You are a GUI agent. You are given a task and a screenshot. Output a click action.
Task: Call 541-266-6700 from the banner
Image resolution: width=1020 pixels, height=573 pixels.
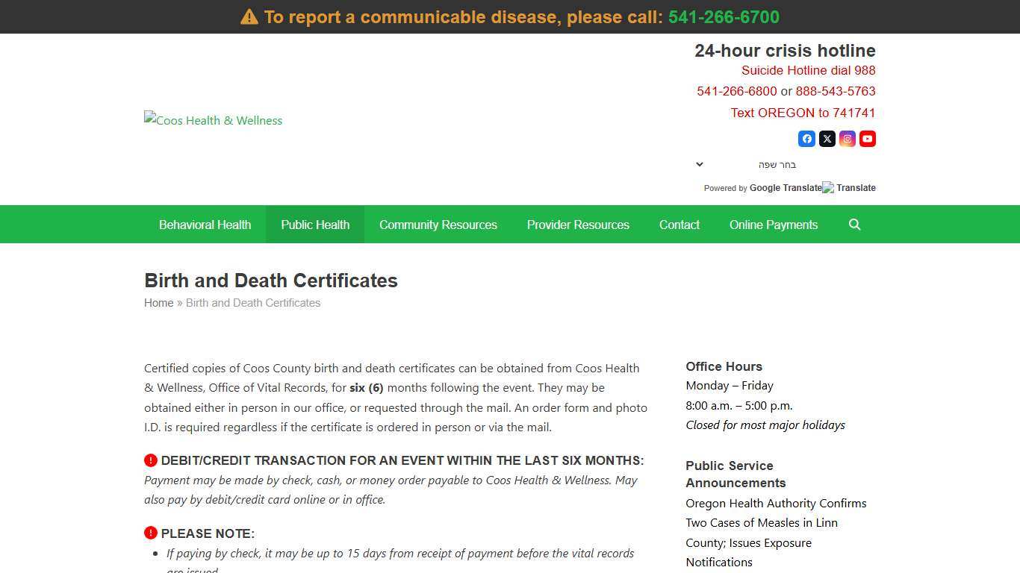(x=724, y=16)
